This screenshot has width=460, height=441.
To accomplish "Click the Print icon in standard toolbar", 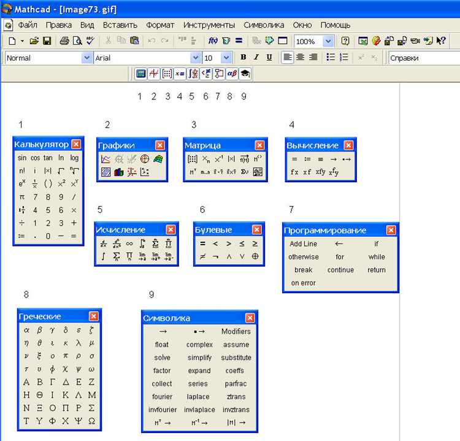I will click(64, 40).
